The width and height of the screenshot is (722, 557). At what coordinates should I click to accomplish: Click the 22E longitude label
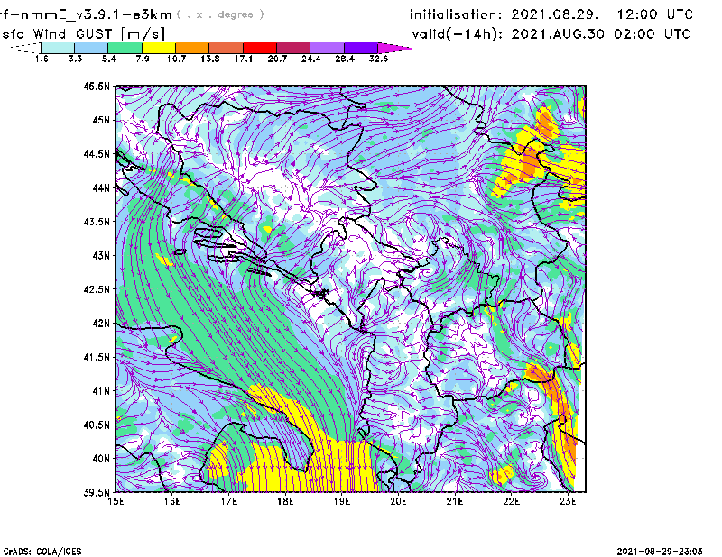(x=511, y=501)
